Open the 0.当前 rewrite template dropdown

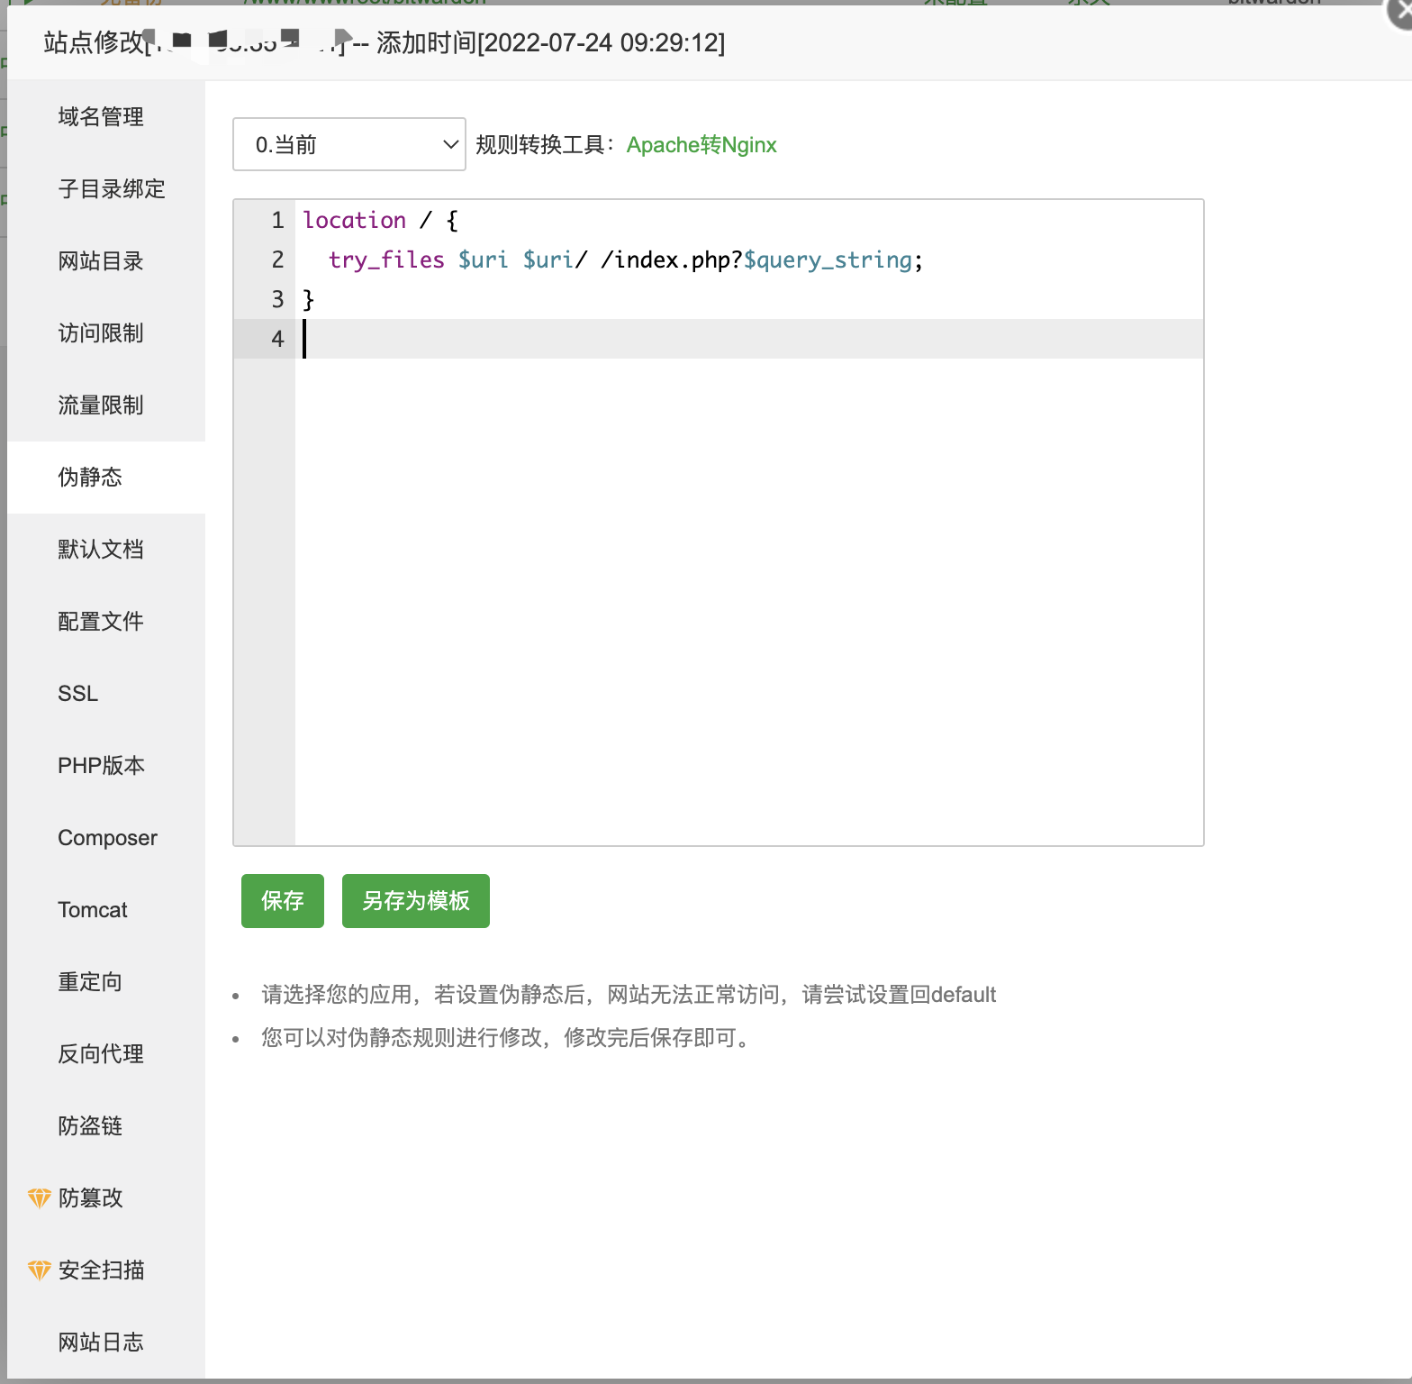click(348, 144)
